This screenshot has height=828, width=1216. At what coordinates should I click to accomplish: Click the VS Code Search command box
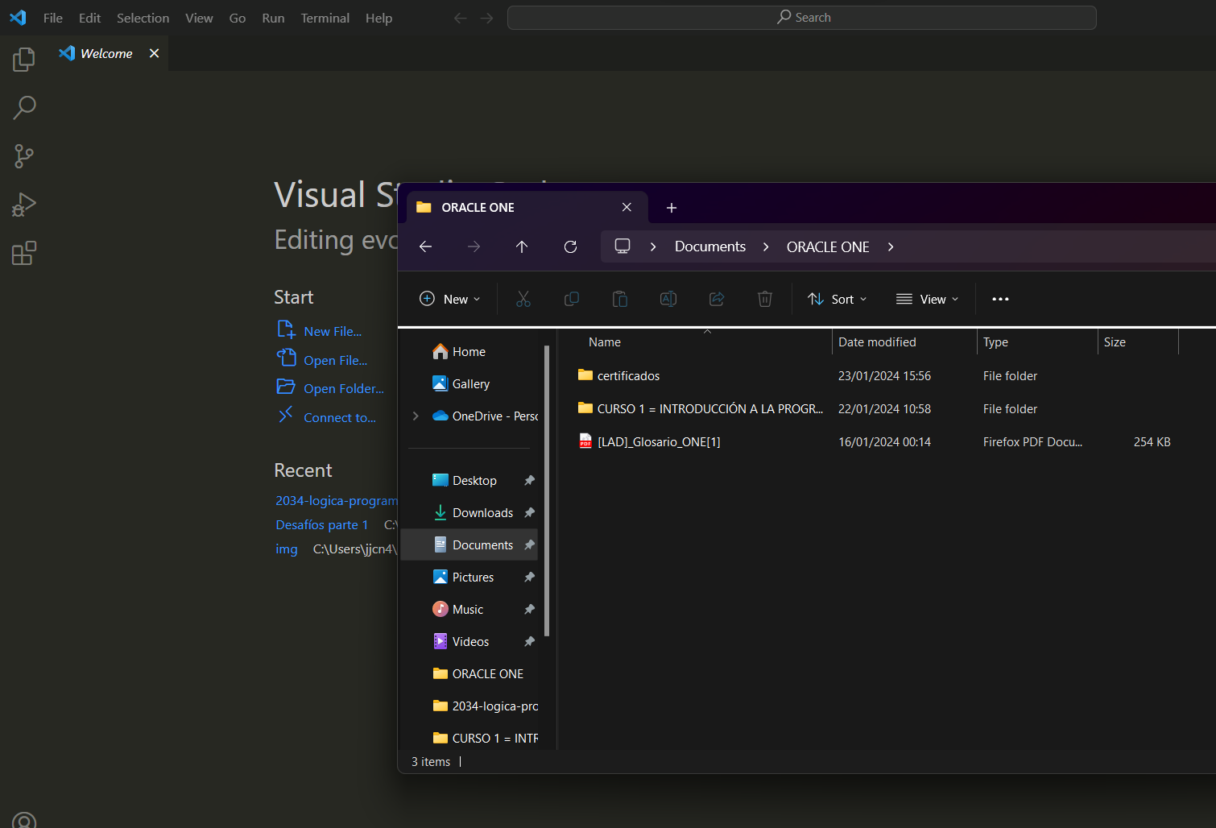point(801,18)
